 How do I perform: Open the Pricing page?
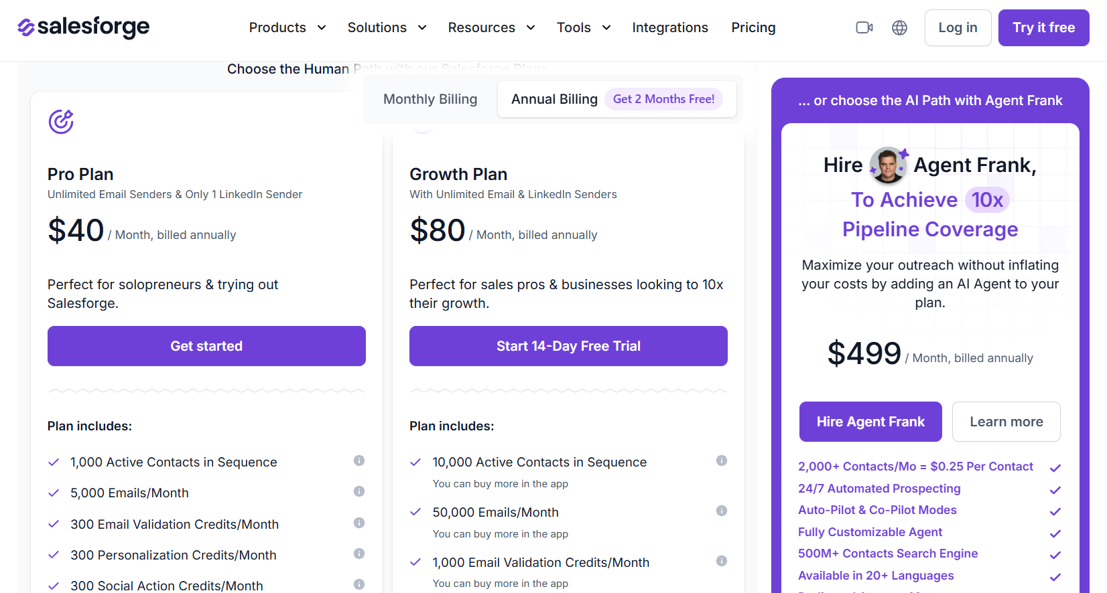[753, 27]
